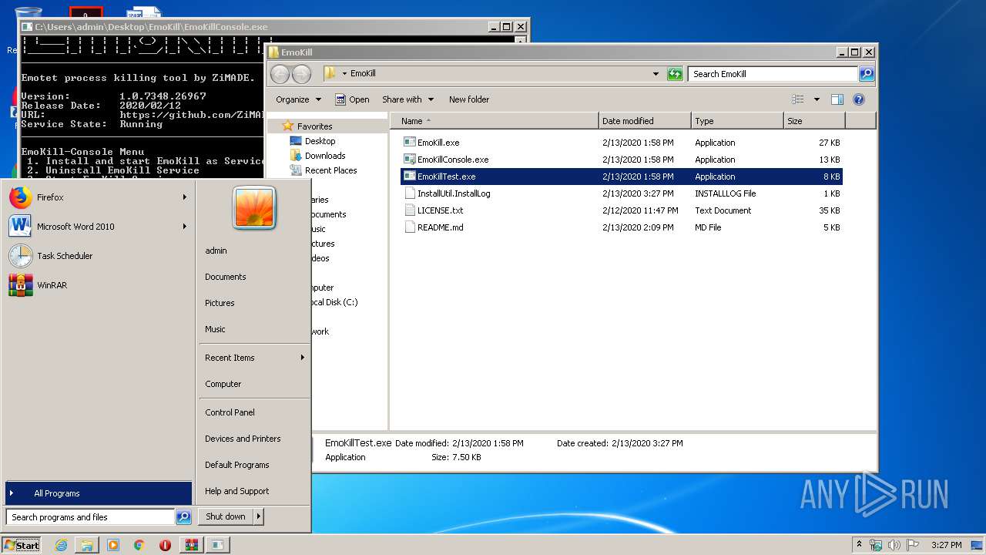Expand Firefox jump list arrow

(185, 197)
